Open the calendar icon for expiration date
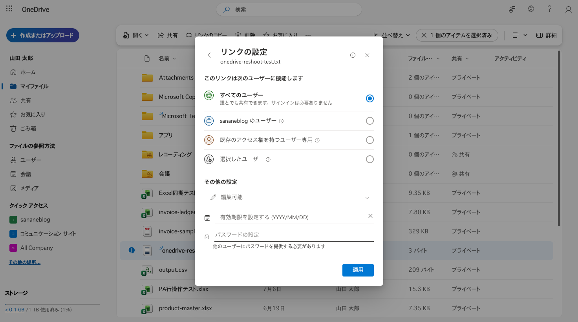The height and width of the screenshot is (322, 578). [x=207, y=218]
